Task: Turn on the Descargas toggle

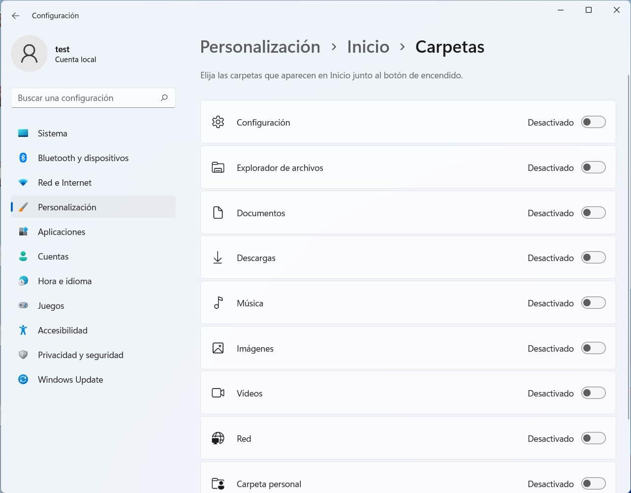Action: (593, 258)
